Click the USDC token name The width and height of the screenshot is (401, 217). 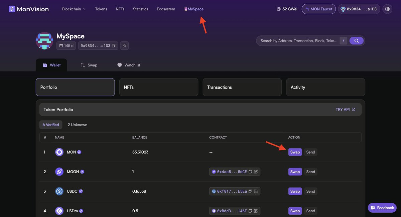(x=72, y=191)
